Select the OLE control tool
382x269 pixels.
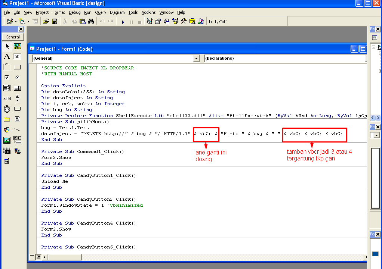click(7, 151)
